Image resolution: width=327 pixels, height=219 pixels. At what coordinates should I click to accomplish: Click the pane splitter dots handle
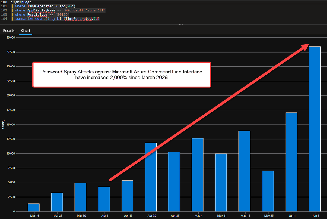tap(180, 24)
